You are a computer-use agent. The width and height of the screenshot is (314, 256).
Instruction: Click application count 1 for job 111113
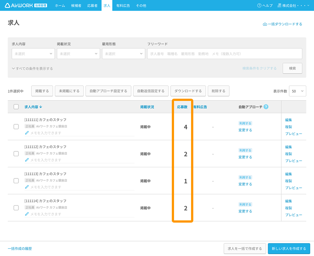pos(186,181)
